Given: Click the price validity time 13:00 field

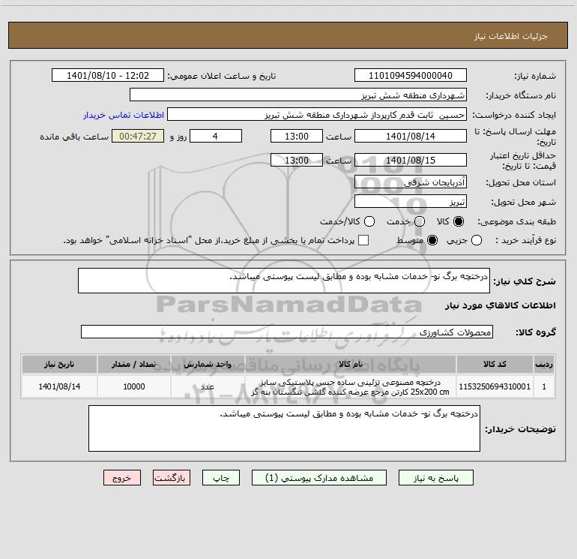Looking at the screenshot, I should point(297,160).
